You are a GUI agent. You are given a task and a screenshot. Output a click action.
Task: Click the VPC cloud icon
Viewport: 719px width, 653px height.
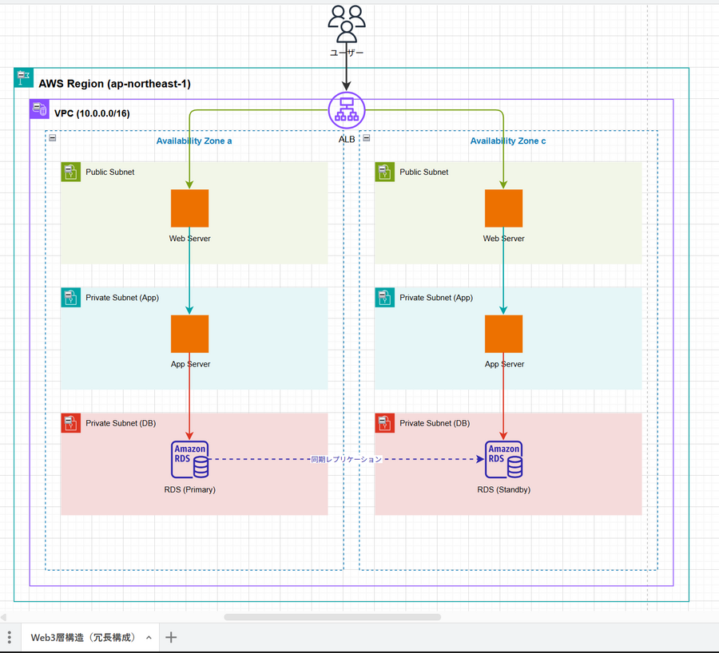point(39,109)
